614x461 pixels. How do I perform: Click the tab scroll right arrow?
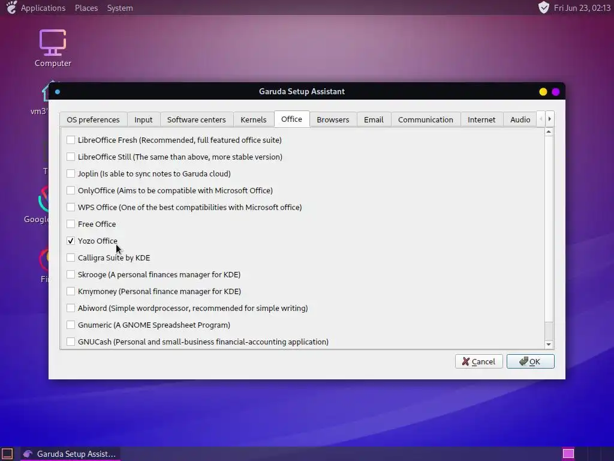coord(550,119)
